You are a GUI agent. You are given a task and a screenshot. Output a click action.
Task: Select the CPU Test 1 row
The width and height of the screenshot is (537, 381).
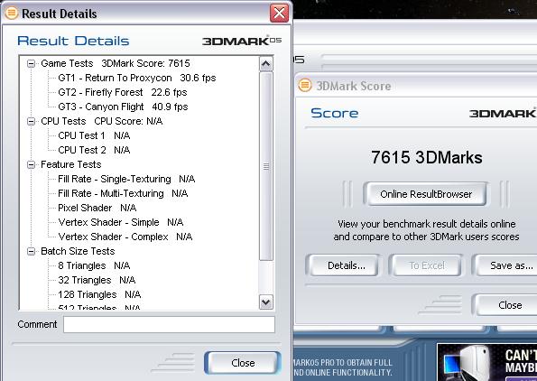94,135
